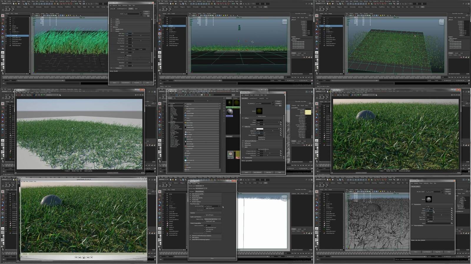The width and height of the screenshot is (471, 264).
Task: Enable Metal Material checkbox
Action: pyautogui.click(x=257, y=139)
